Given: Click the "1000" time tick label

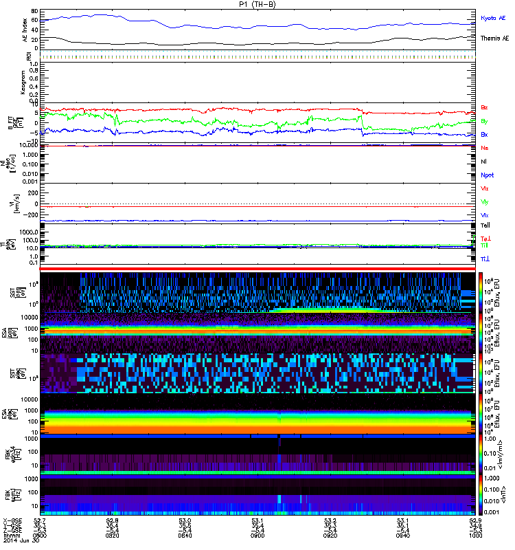Looking at the screenshot, I should (475, 536).
